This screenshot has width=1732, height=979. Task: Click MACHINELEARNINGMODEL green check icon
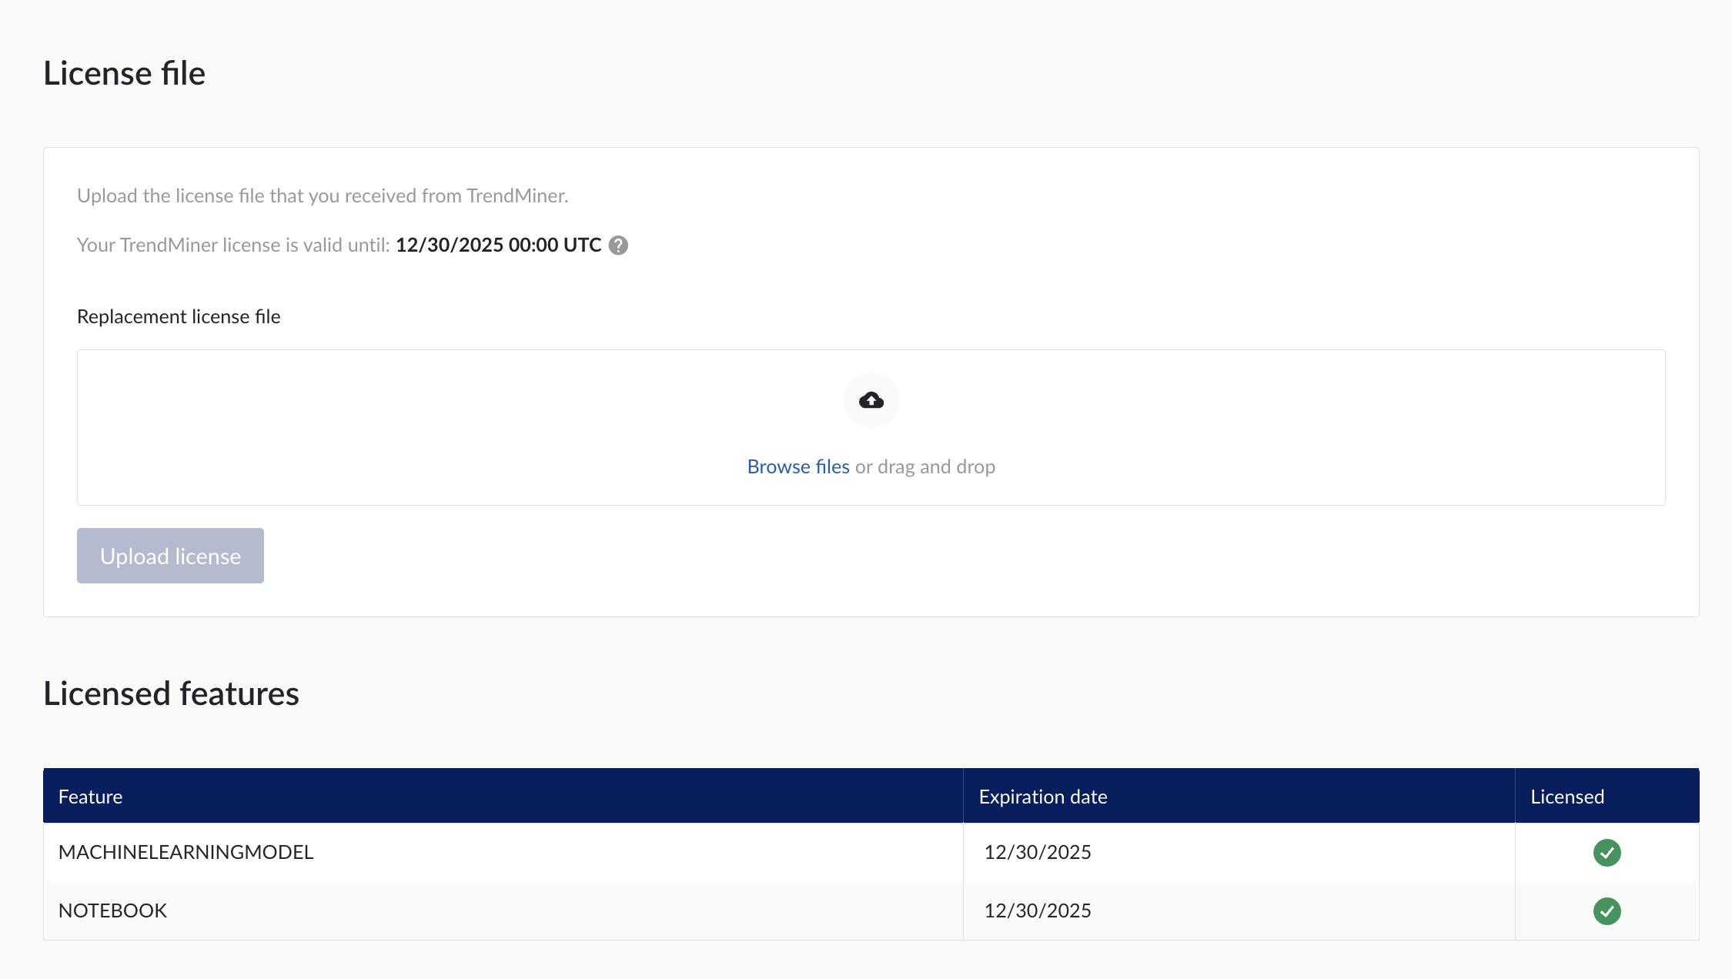[1607, 853]
